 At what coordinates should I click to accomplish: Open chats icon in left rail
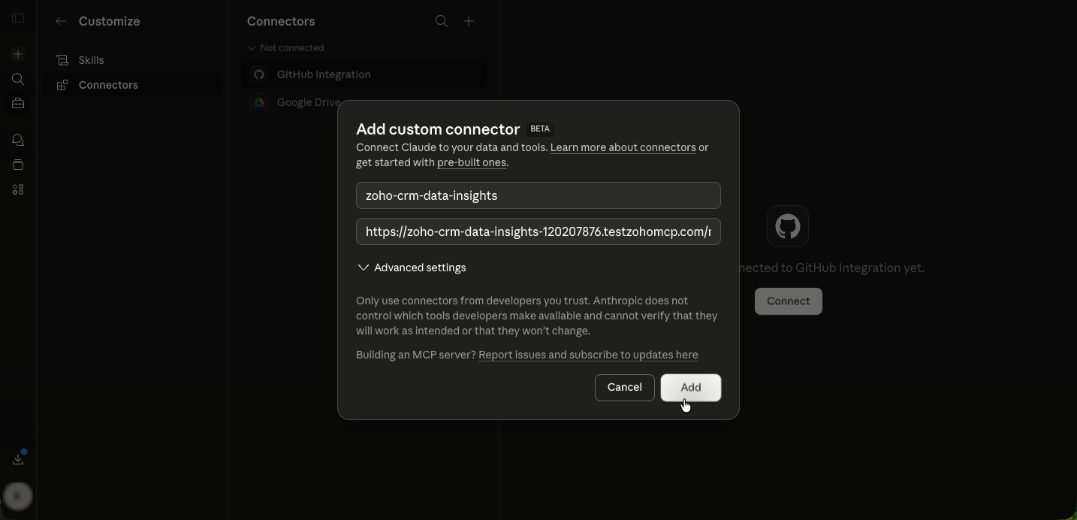[18, 140]
